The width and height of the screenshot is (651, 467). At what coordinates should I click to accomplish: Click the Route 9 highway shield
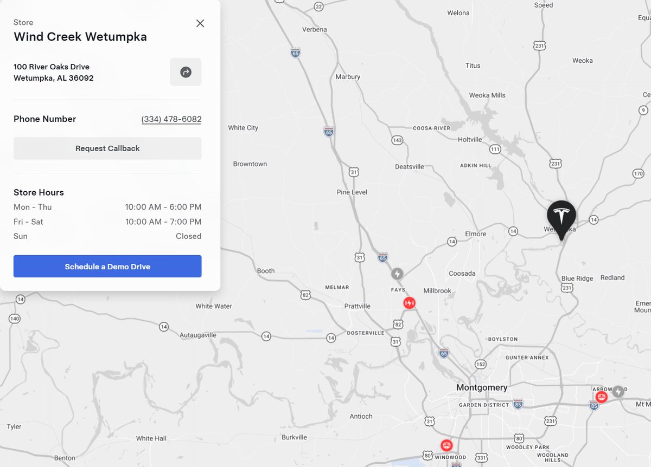pos(643,110)
